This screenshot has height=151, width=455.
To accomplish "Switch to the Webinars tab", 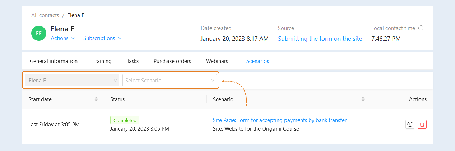I will point(217,61).
